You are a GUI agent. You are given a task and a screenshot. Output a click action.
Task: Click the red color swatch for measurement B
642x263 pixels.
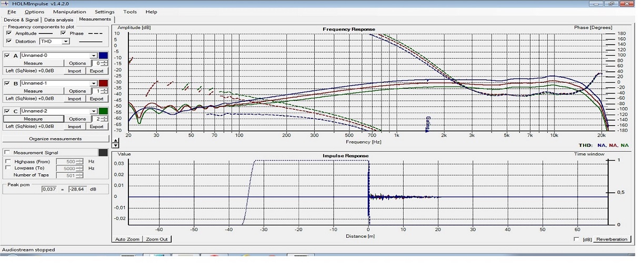tap(104, 83)
